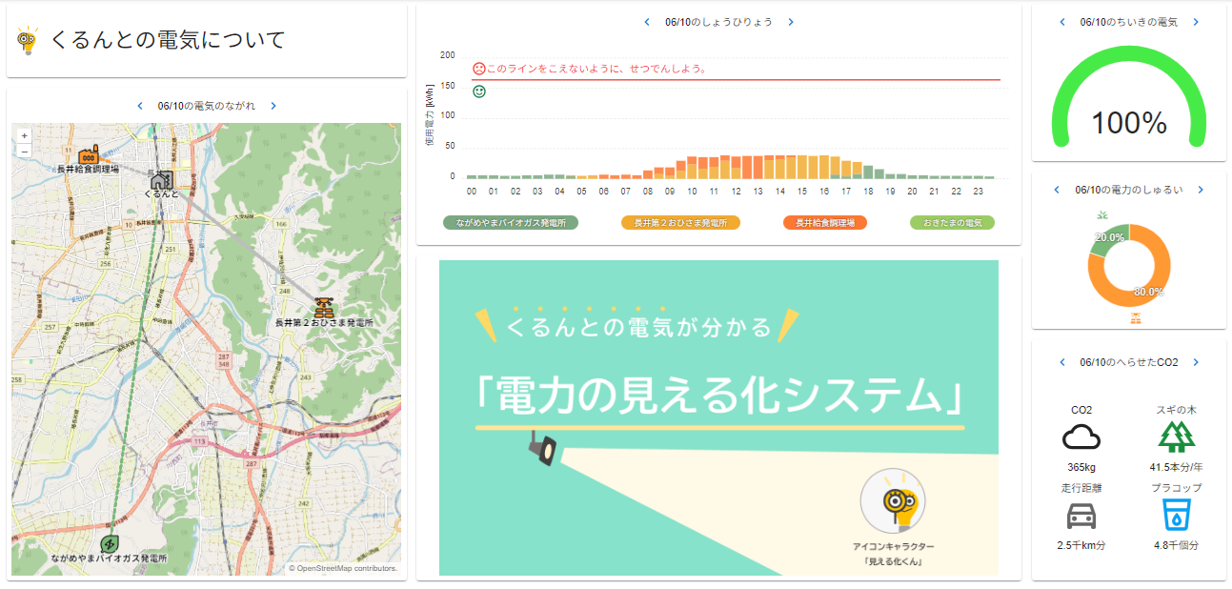Click the 見える化くん character icon in the banner
1232x589 pixels.
893,501
